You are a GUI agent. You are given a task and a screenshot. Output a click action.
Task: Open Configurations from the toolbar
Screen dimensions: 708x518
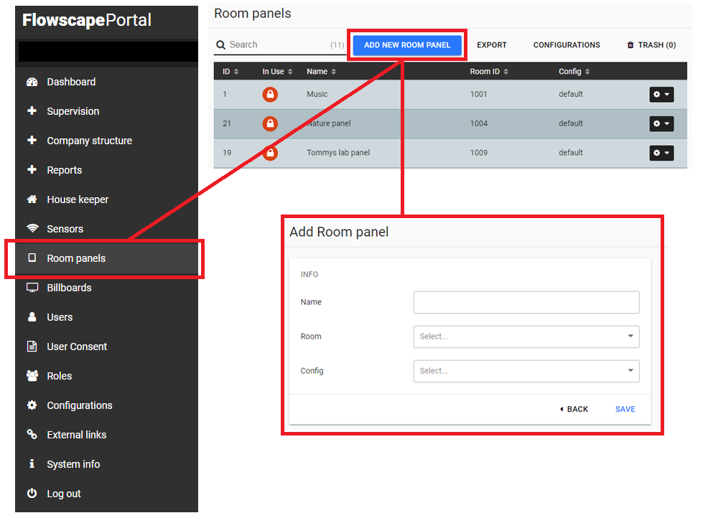point(567,45)
